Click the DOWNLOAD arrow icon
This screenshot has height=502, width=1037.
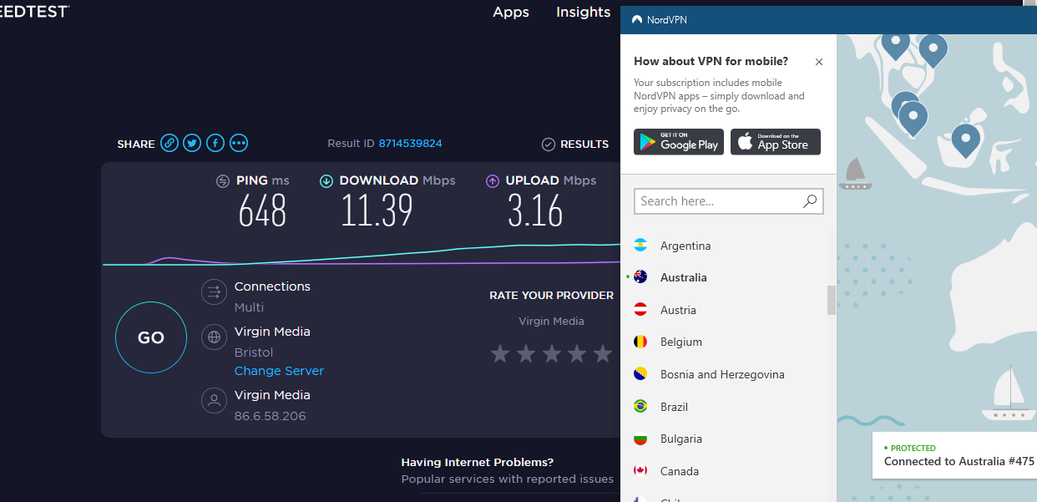click(x=326, y=180)
